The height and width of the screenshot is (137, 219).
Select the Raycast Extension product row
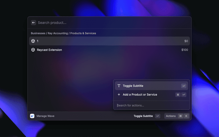click(103, 50)
